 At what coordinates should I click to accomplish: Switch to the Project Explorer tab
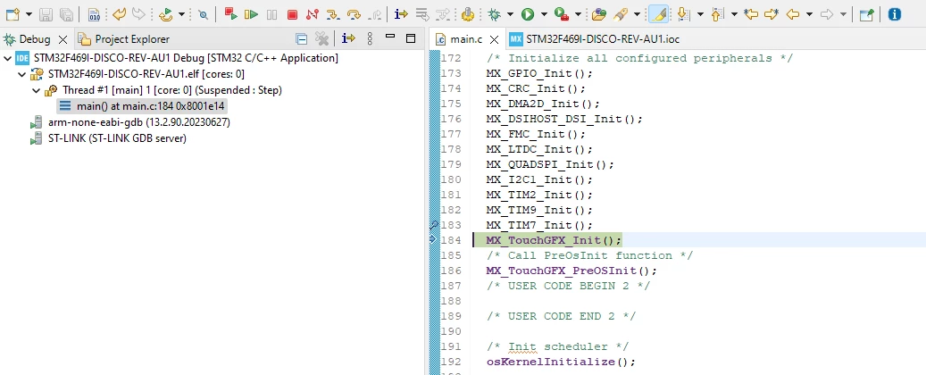125,39
